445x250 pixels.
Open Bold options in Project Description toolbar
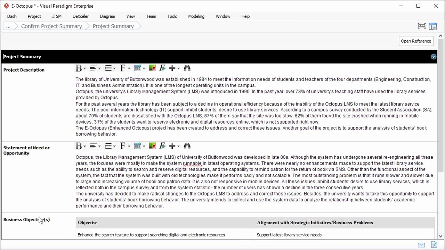coord(81,68)
